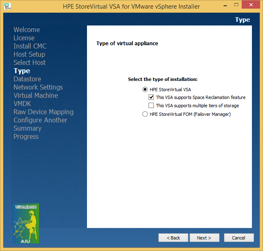Select HPE StoreVirtual VSA radio button
263x251 pixels.
pos(145,90)
